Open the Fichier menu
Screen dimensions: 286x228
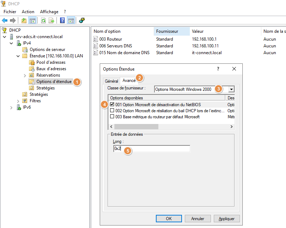(x=10, y=12)
